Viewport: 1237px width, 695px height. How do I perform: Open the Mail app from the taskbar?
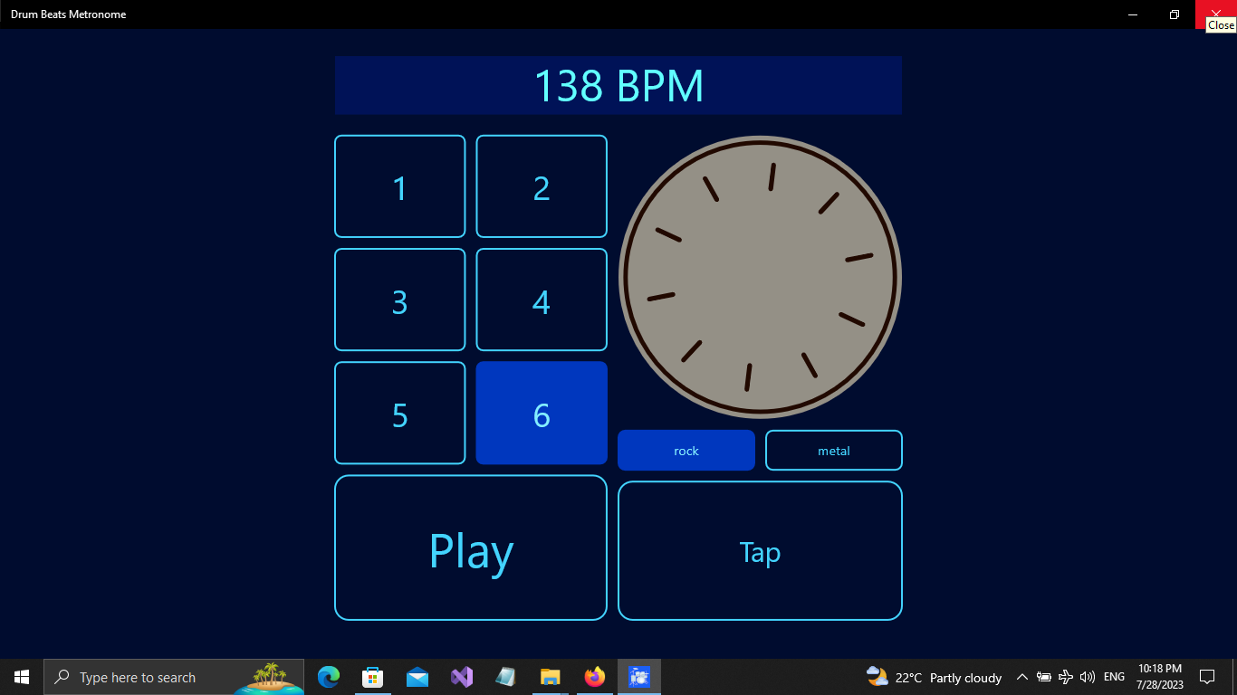[417, 677]
